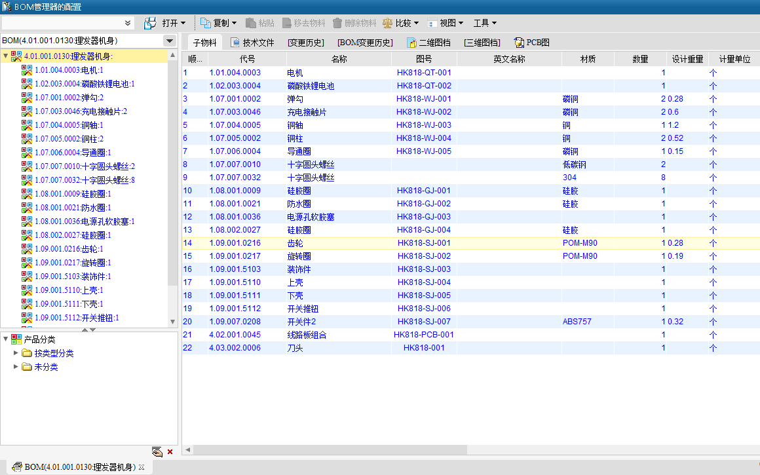Expand the search field double-chevron dropdown
Image resolution: width=760 pixels, height=475 pixels.
point(128,23)
